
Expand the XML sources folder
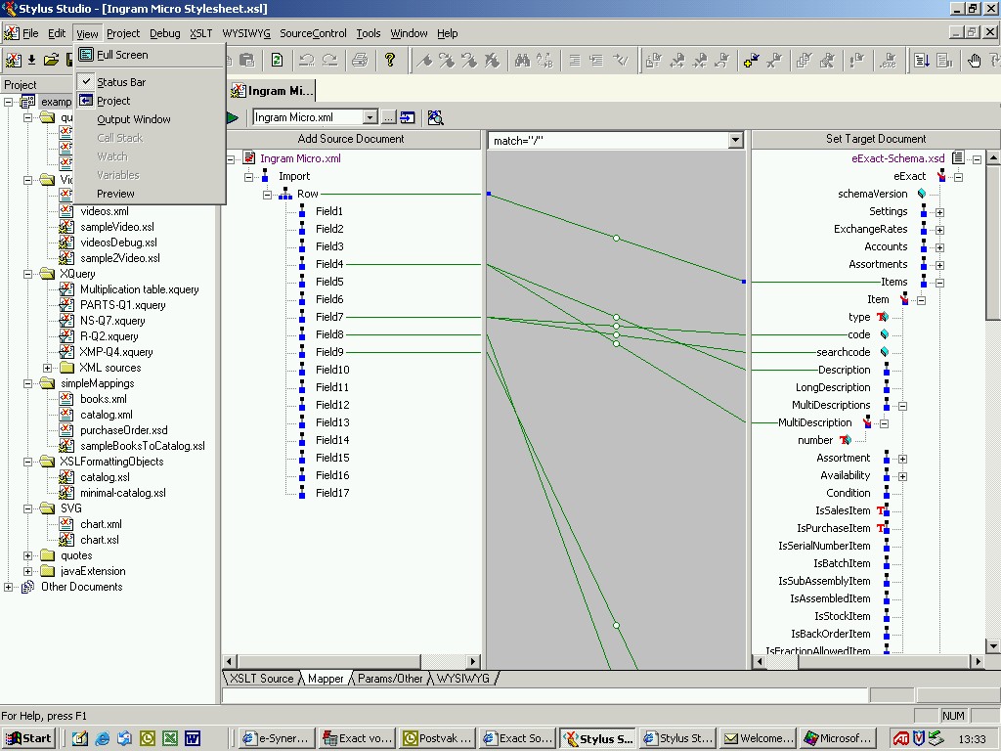pyautogui.click(x=47, y=368)
